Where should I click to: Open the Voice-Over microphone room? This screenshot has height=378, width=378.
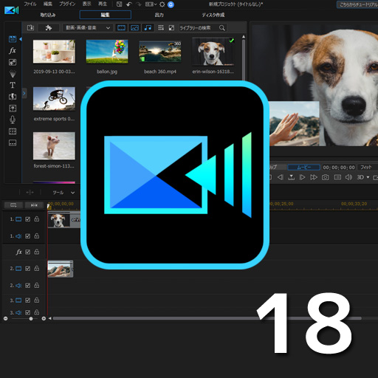(13, 120)
